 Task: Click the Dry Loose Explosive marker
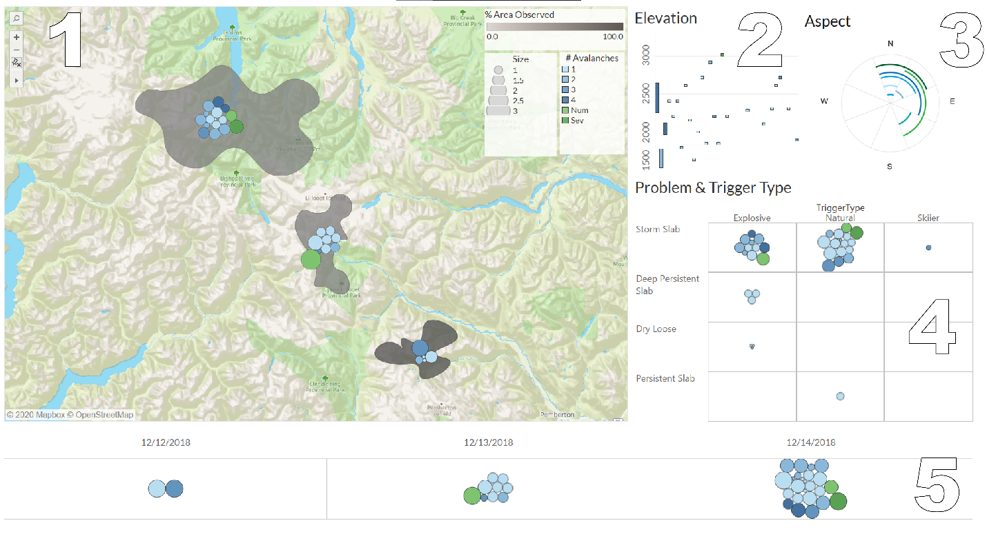point(752,347)
